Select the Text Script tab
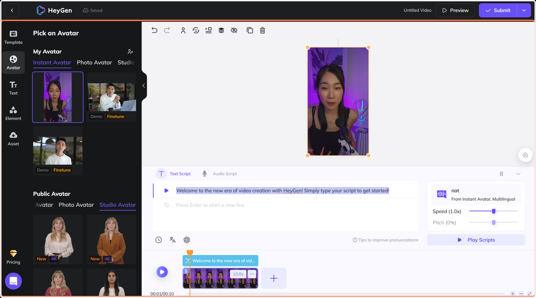The image size is (536, 298). tap(173, 174)
